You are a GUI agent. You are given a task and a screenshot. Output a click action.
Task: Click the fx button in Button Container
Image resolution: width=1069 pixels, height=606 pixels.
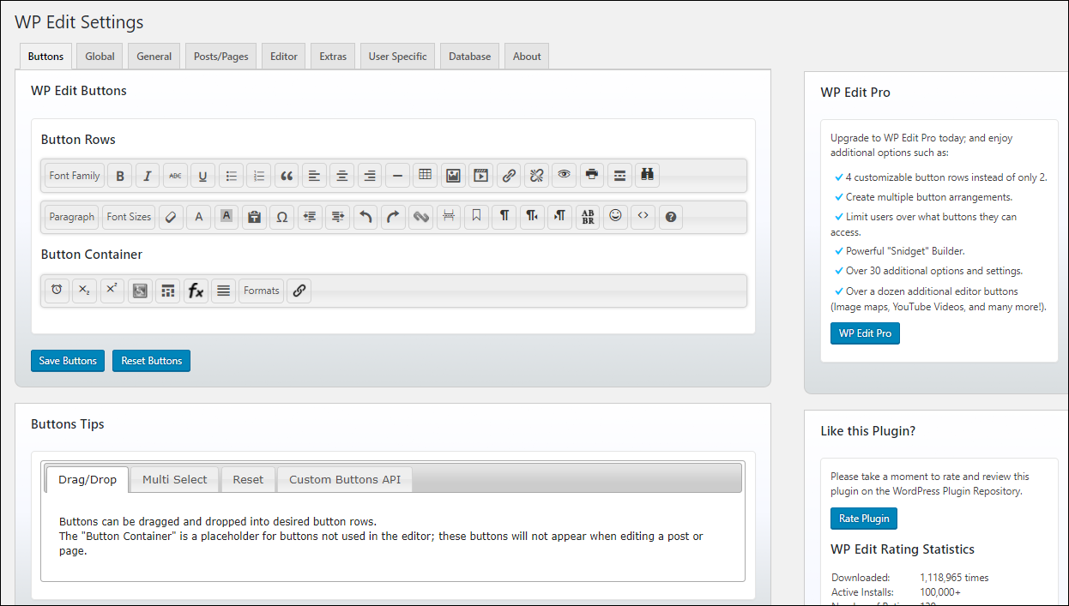tap(196, 291)
